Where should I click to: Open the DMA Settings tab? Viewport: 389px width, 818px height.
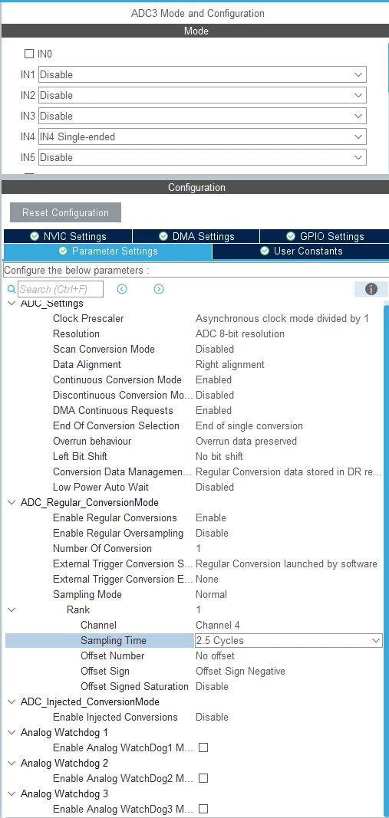click(x=196, y=236)
